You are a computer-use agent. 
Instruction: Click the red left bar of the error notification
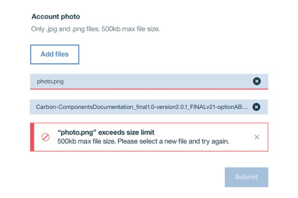point(32,137)
